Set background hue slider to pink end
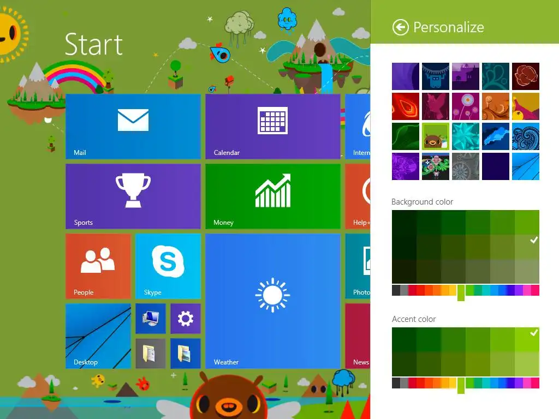Screen dimensions: 559x419 coord(535,290)
